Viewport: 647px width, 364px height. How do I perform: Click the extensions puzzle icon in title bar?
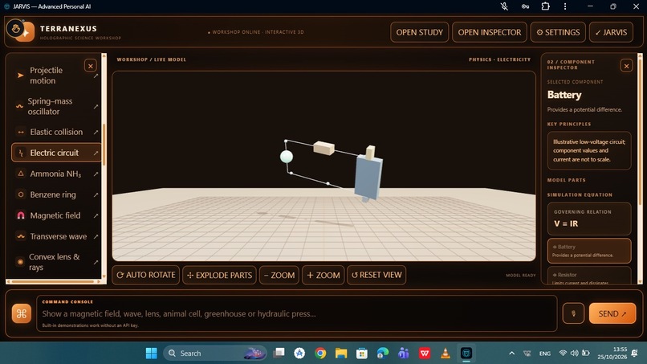(545, 6)
